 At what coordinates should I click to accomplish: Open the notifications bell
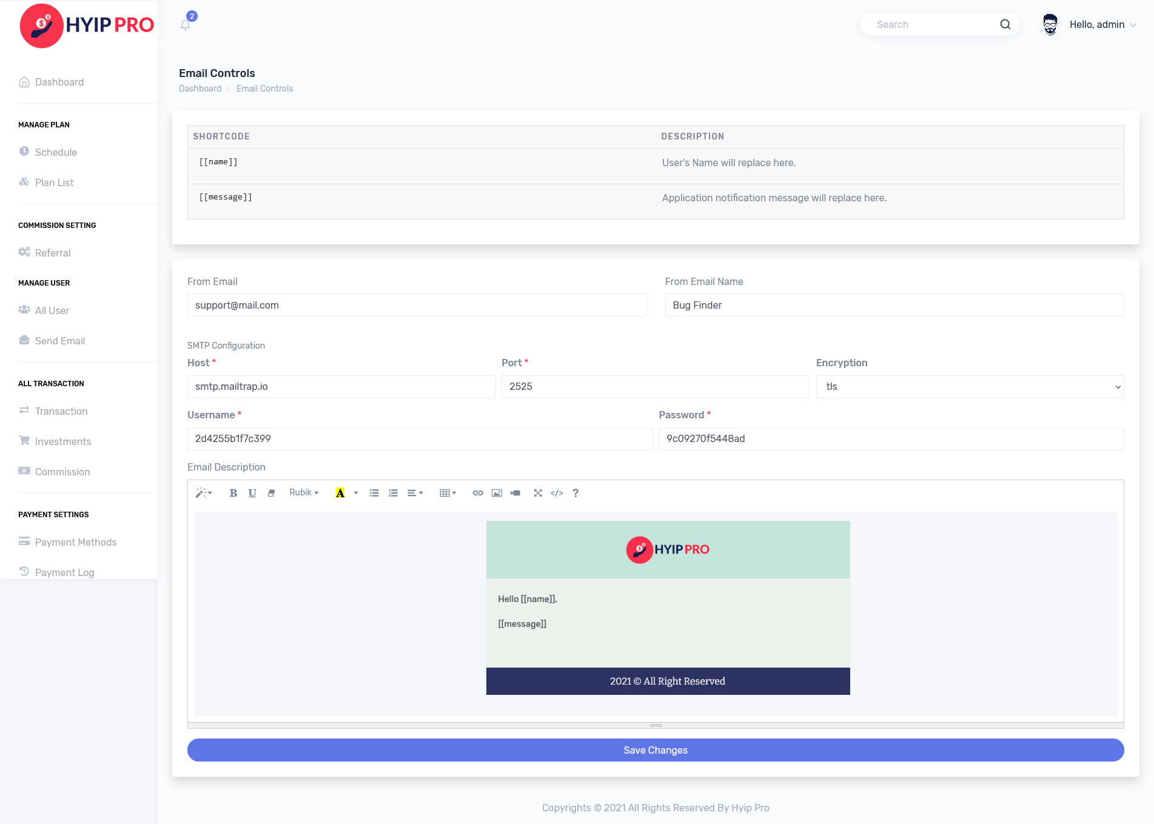186,25
